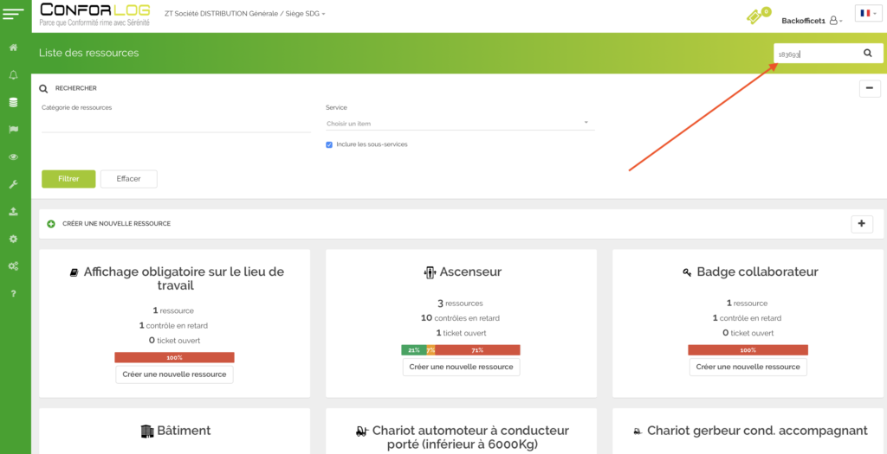Click the ticket icon with 0 badge
This screenshot has width=887, height=454.
point(757,16)
